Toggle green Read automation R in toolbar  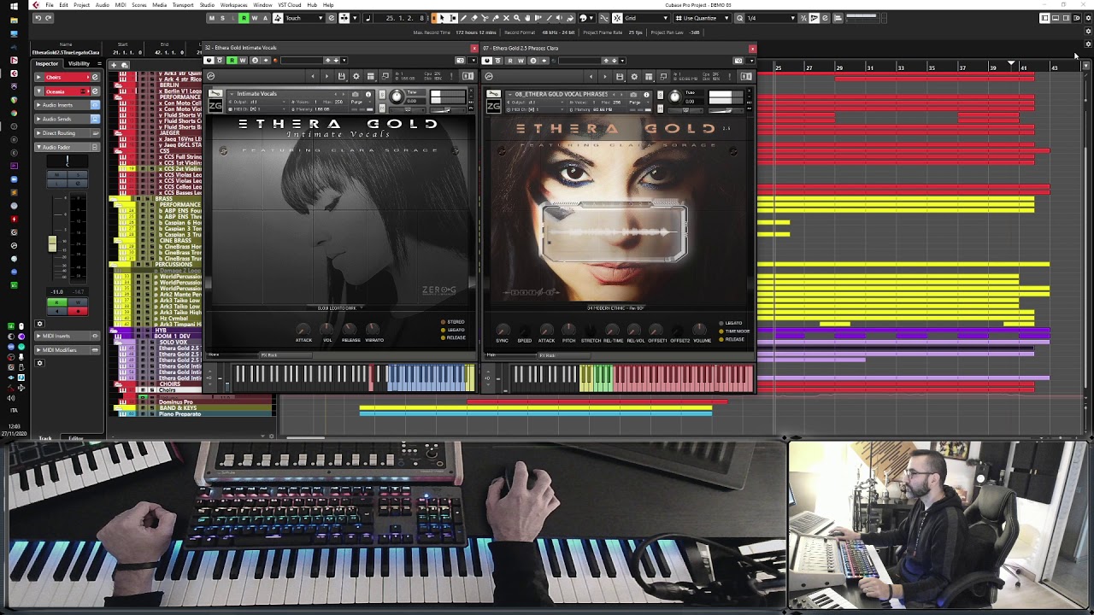coord(244,18)
